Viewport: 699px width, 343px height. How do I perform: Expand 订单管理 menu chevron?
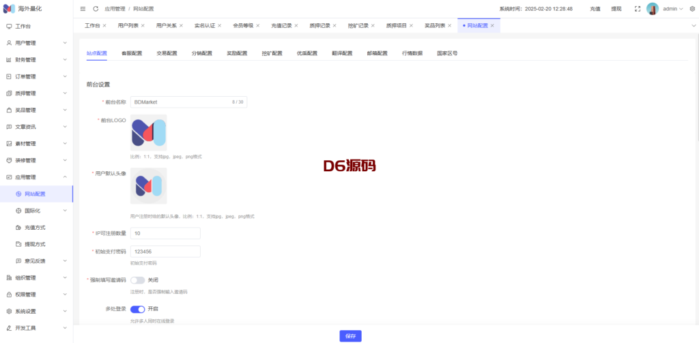tap(65, 76)
